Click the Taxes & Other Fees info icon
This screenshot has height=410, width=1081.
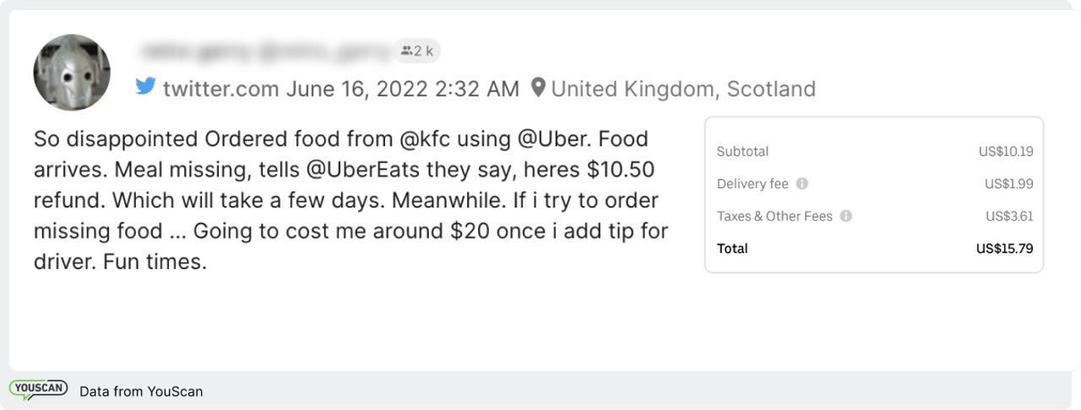pyautogui.click(x=846, y=216)
